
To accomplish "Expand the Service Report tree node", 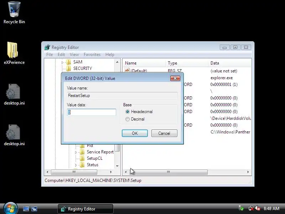I will coord(76,152).
